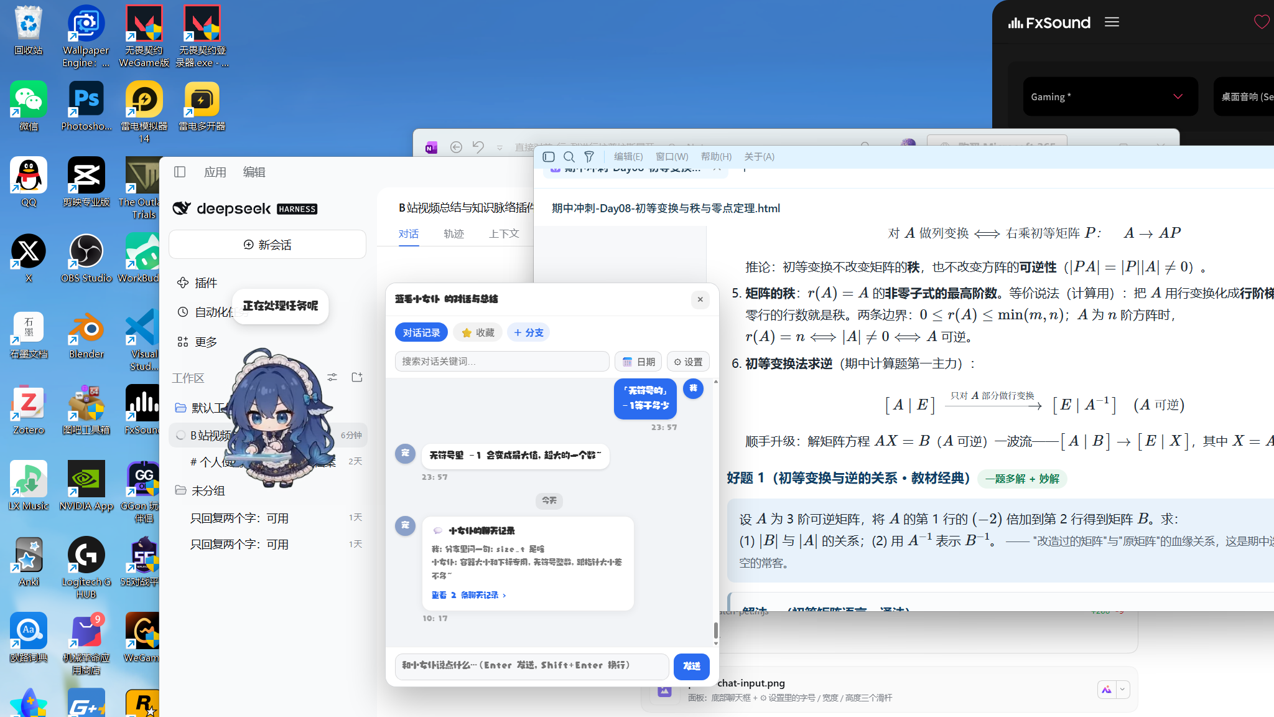Open the FxSound hamburger menu

tap(1112, 22)
